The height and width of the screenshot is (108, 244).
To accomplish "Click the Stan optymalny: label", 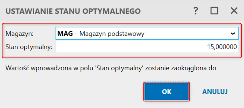I will click(x=29, y=47).
